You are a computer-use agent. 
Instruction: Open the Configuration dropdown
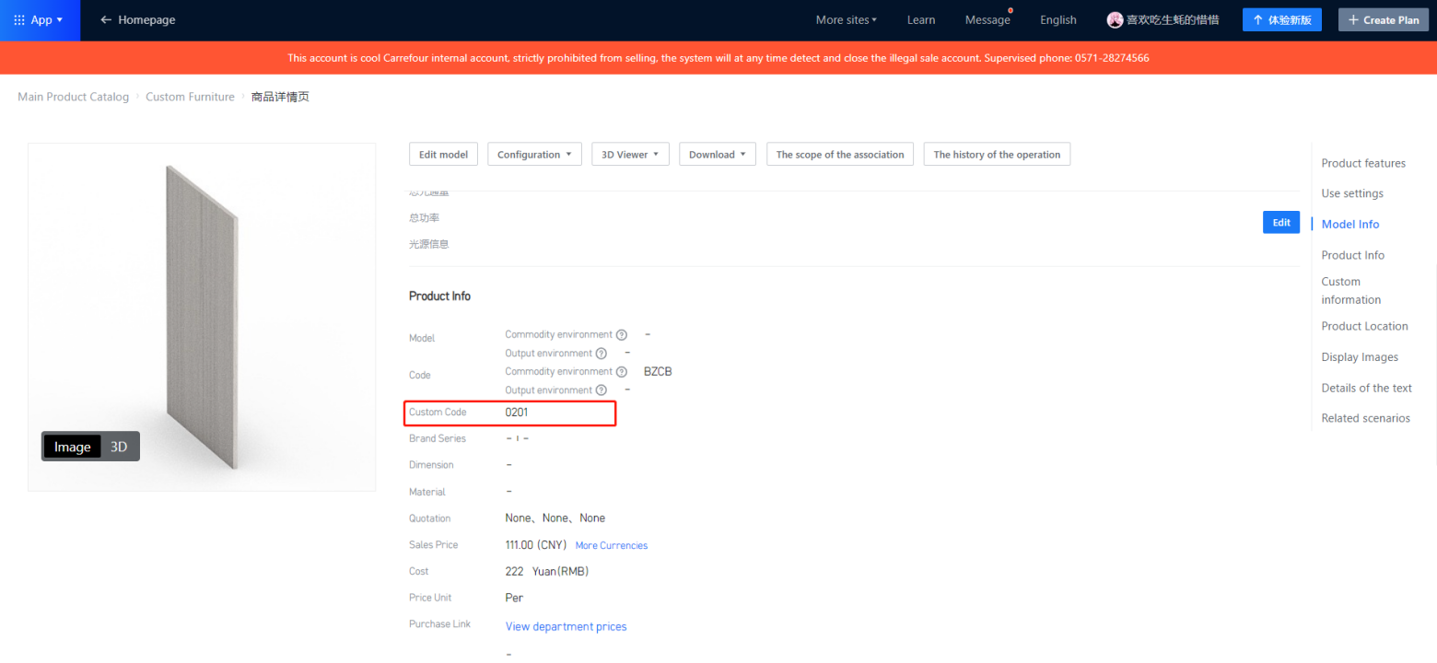(x=534, y=155)
